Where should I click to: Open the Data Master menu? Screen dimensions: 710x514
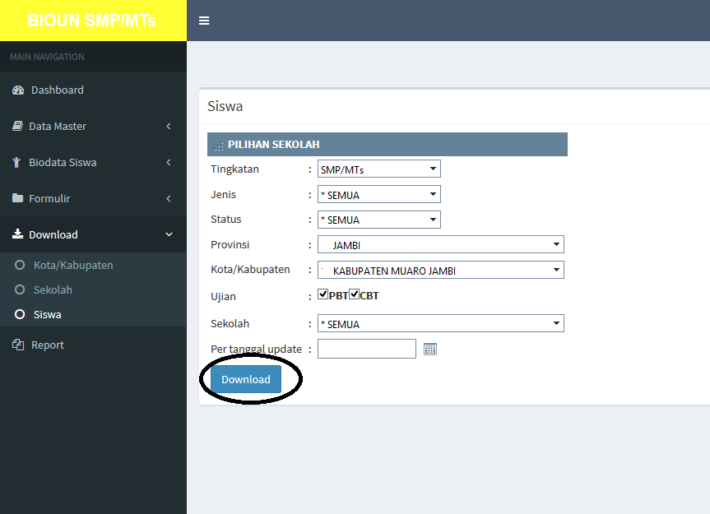pyautogui.click(x=93, y=126)
